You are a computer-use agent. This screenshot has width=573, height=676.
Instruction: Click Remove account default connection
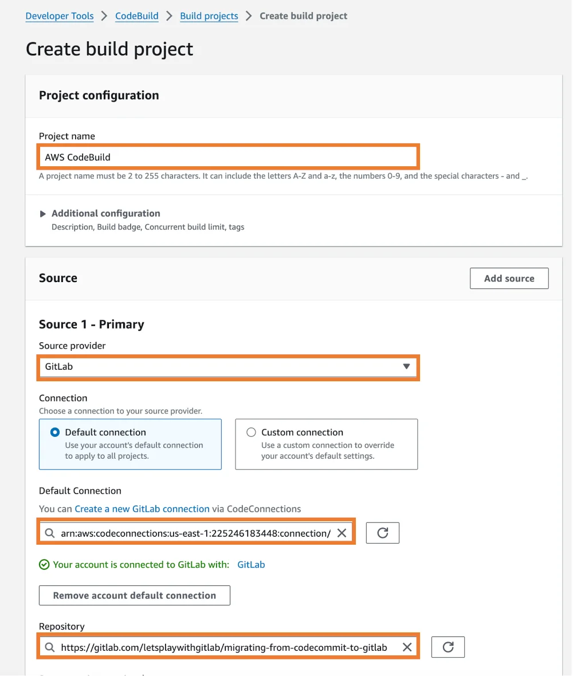134,595
